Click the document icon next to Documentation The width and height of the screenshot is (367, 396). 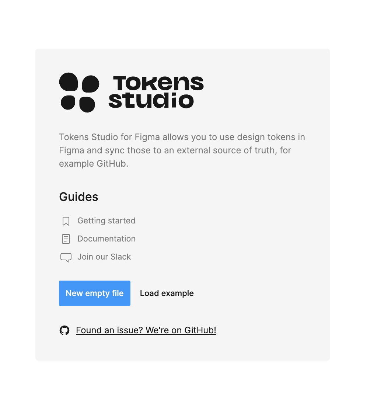click(x=66, y=239)
